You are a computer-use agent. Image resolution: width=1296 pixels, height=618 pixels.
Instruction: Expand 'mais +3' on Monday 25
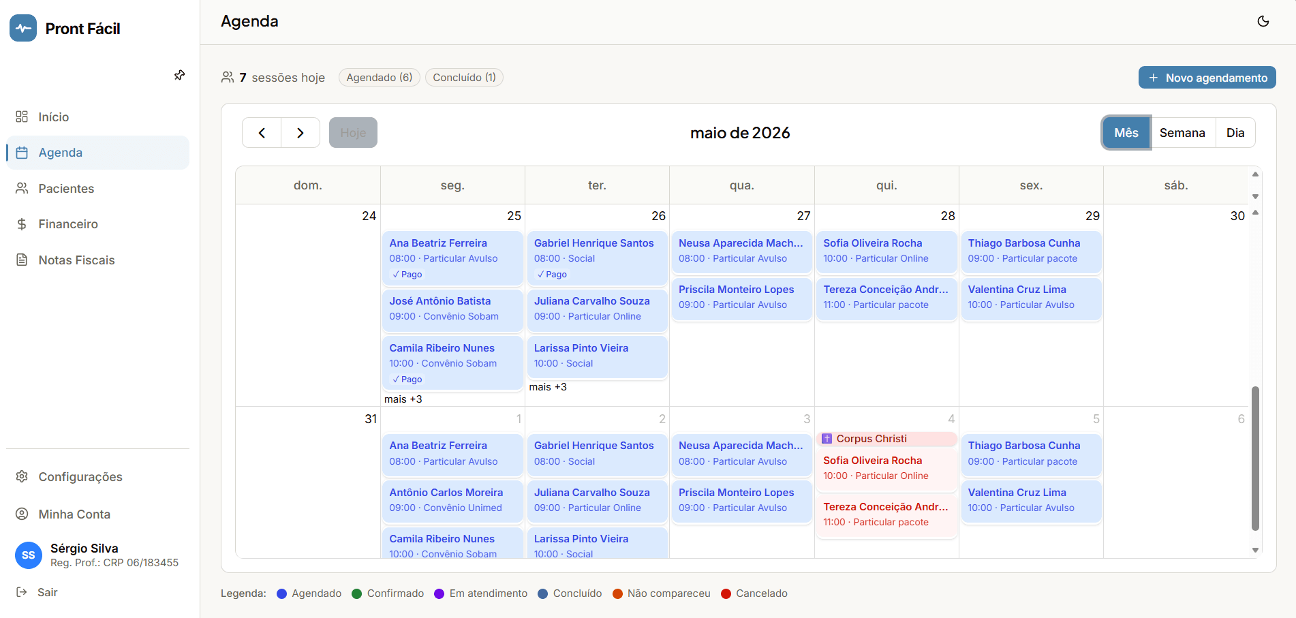403,399
